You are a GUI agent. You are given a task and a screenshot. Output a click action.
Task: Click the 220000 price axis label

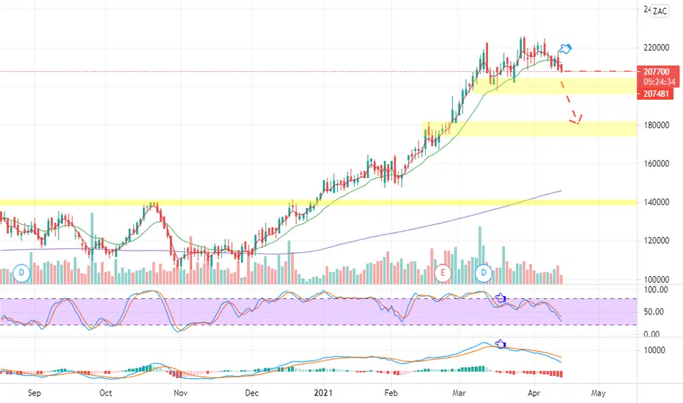656,48
